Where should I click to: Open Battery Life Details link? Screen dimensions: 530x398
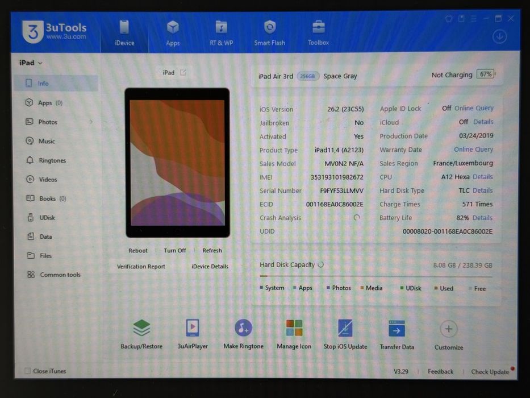tap(482, 218)
